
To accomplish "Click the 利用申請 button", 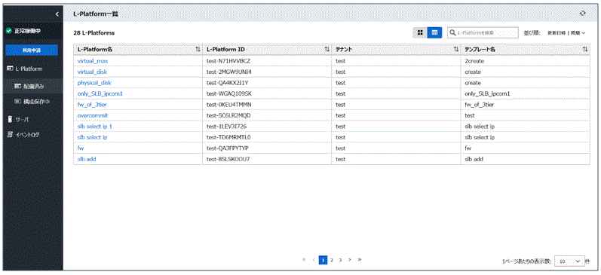I will coord(32,50).
